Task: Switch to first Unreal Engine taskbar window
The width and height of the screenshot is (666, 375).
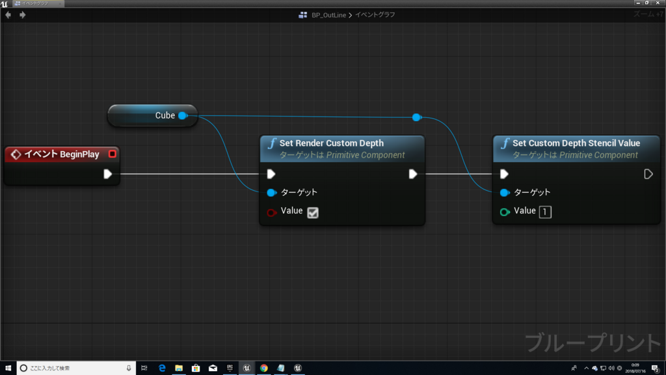Action: coord(246,368)
